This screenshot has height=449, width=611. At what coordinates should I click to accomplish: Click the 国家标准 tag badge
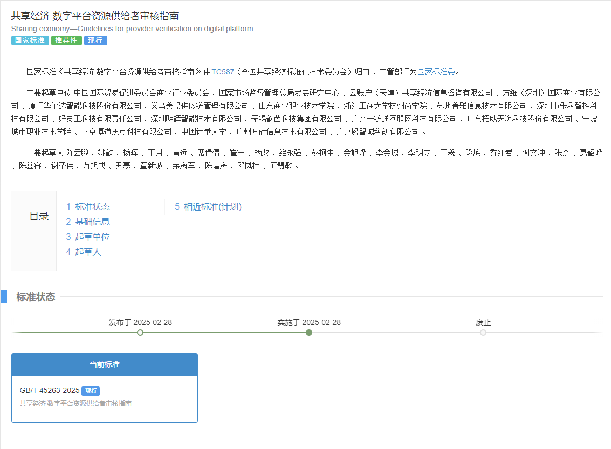tap(30, 40)
